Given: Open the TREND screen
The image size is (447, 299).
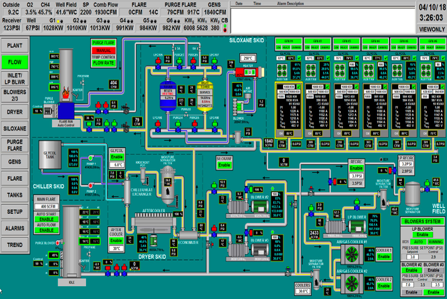Looking at the screenshot, I should click(15, 245).
